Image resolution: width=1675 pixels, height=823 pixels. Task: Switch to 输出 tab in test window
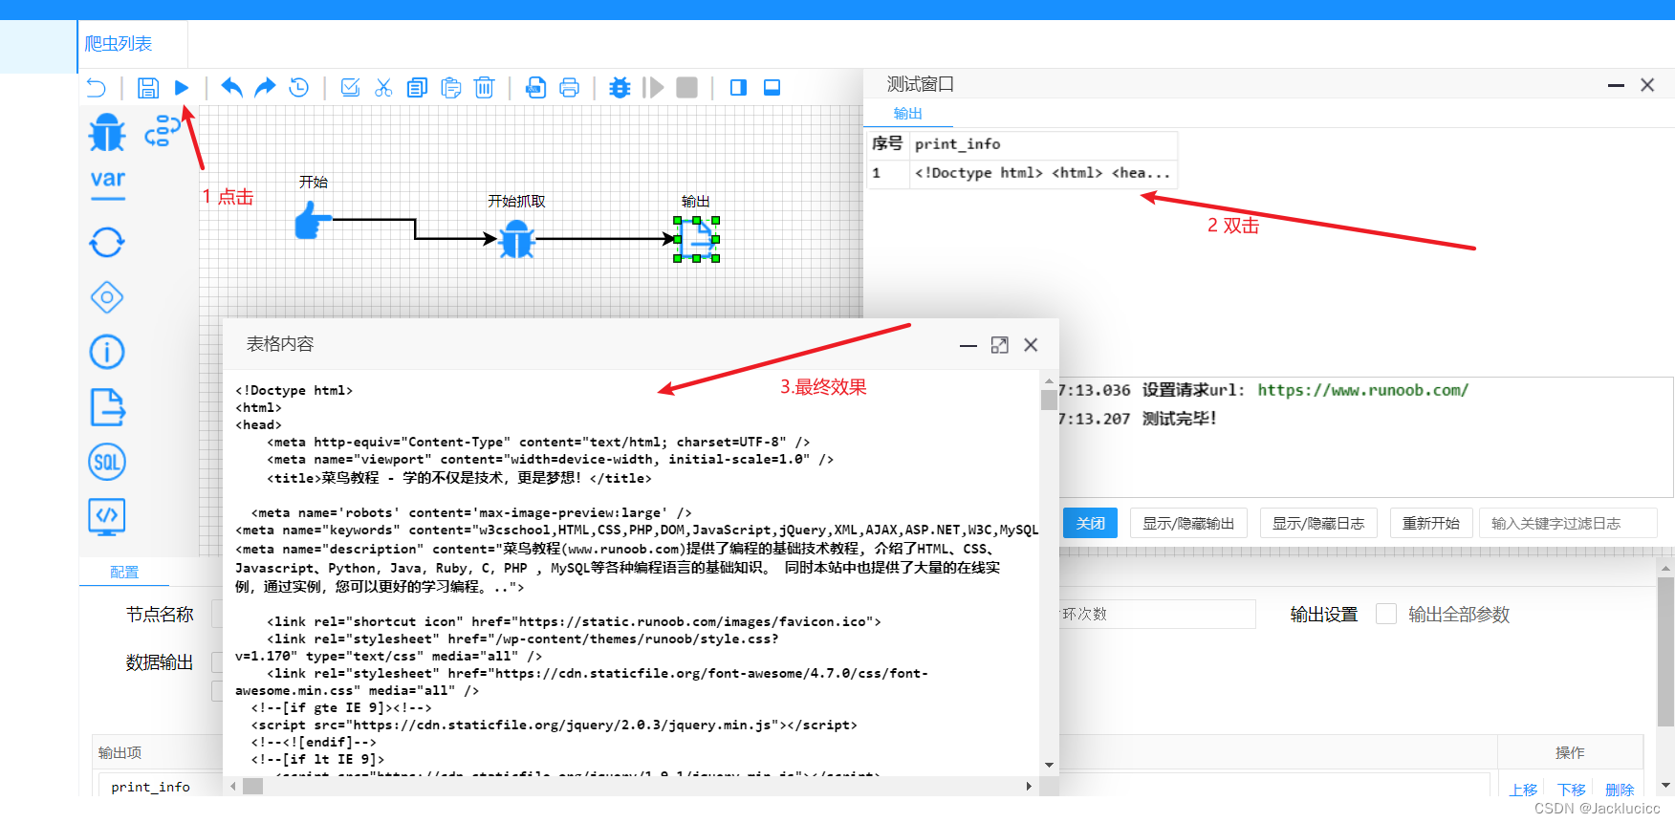pyautogui.click(x=907, y=114)
